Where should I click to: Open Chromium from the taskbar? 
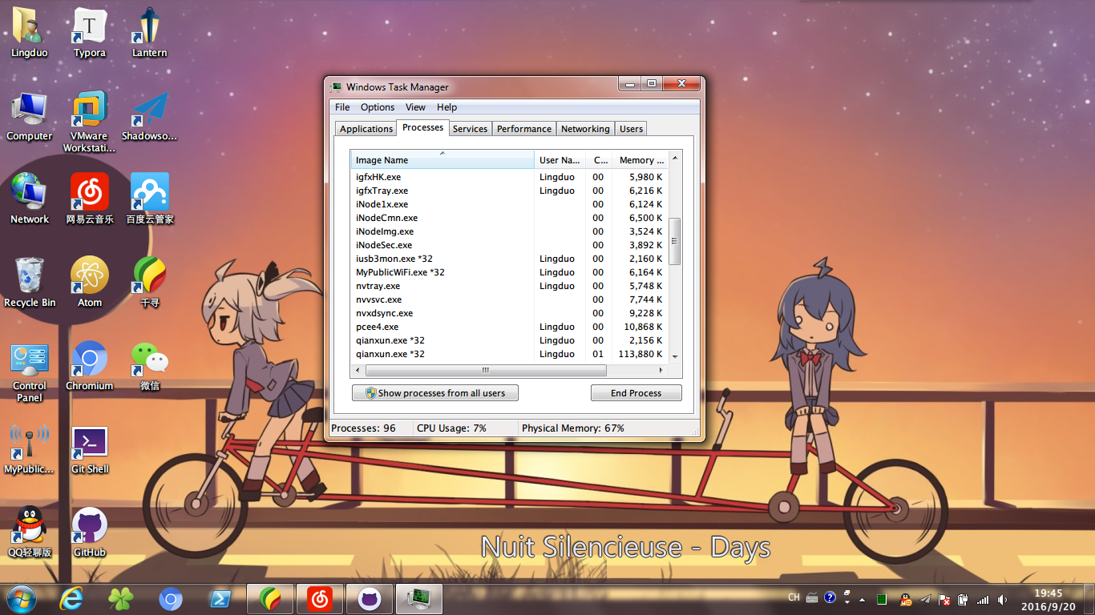point(171,599)
